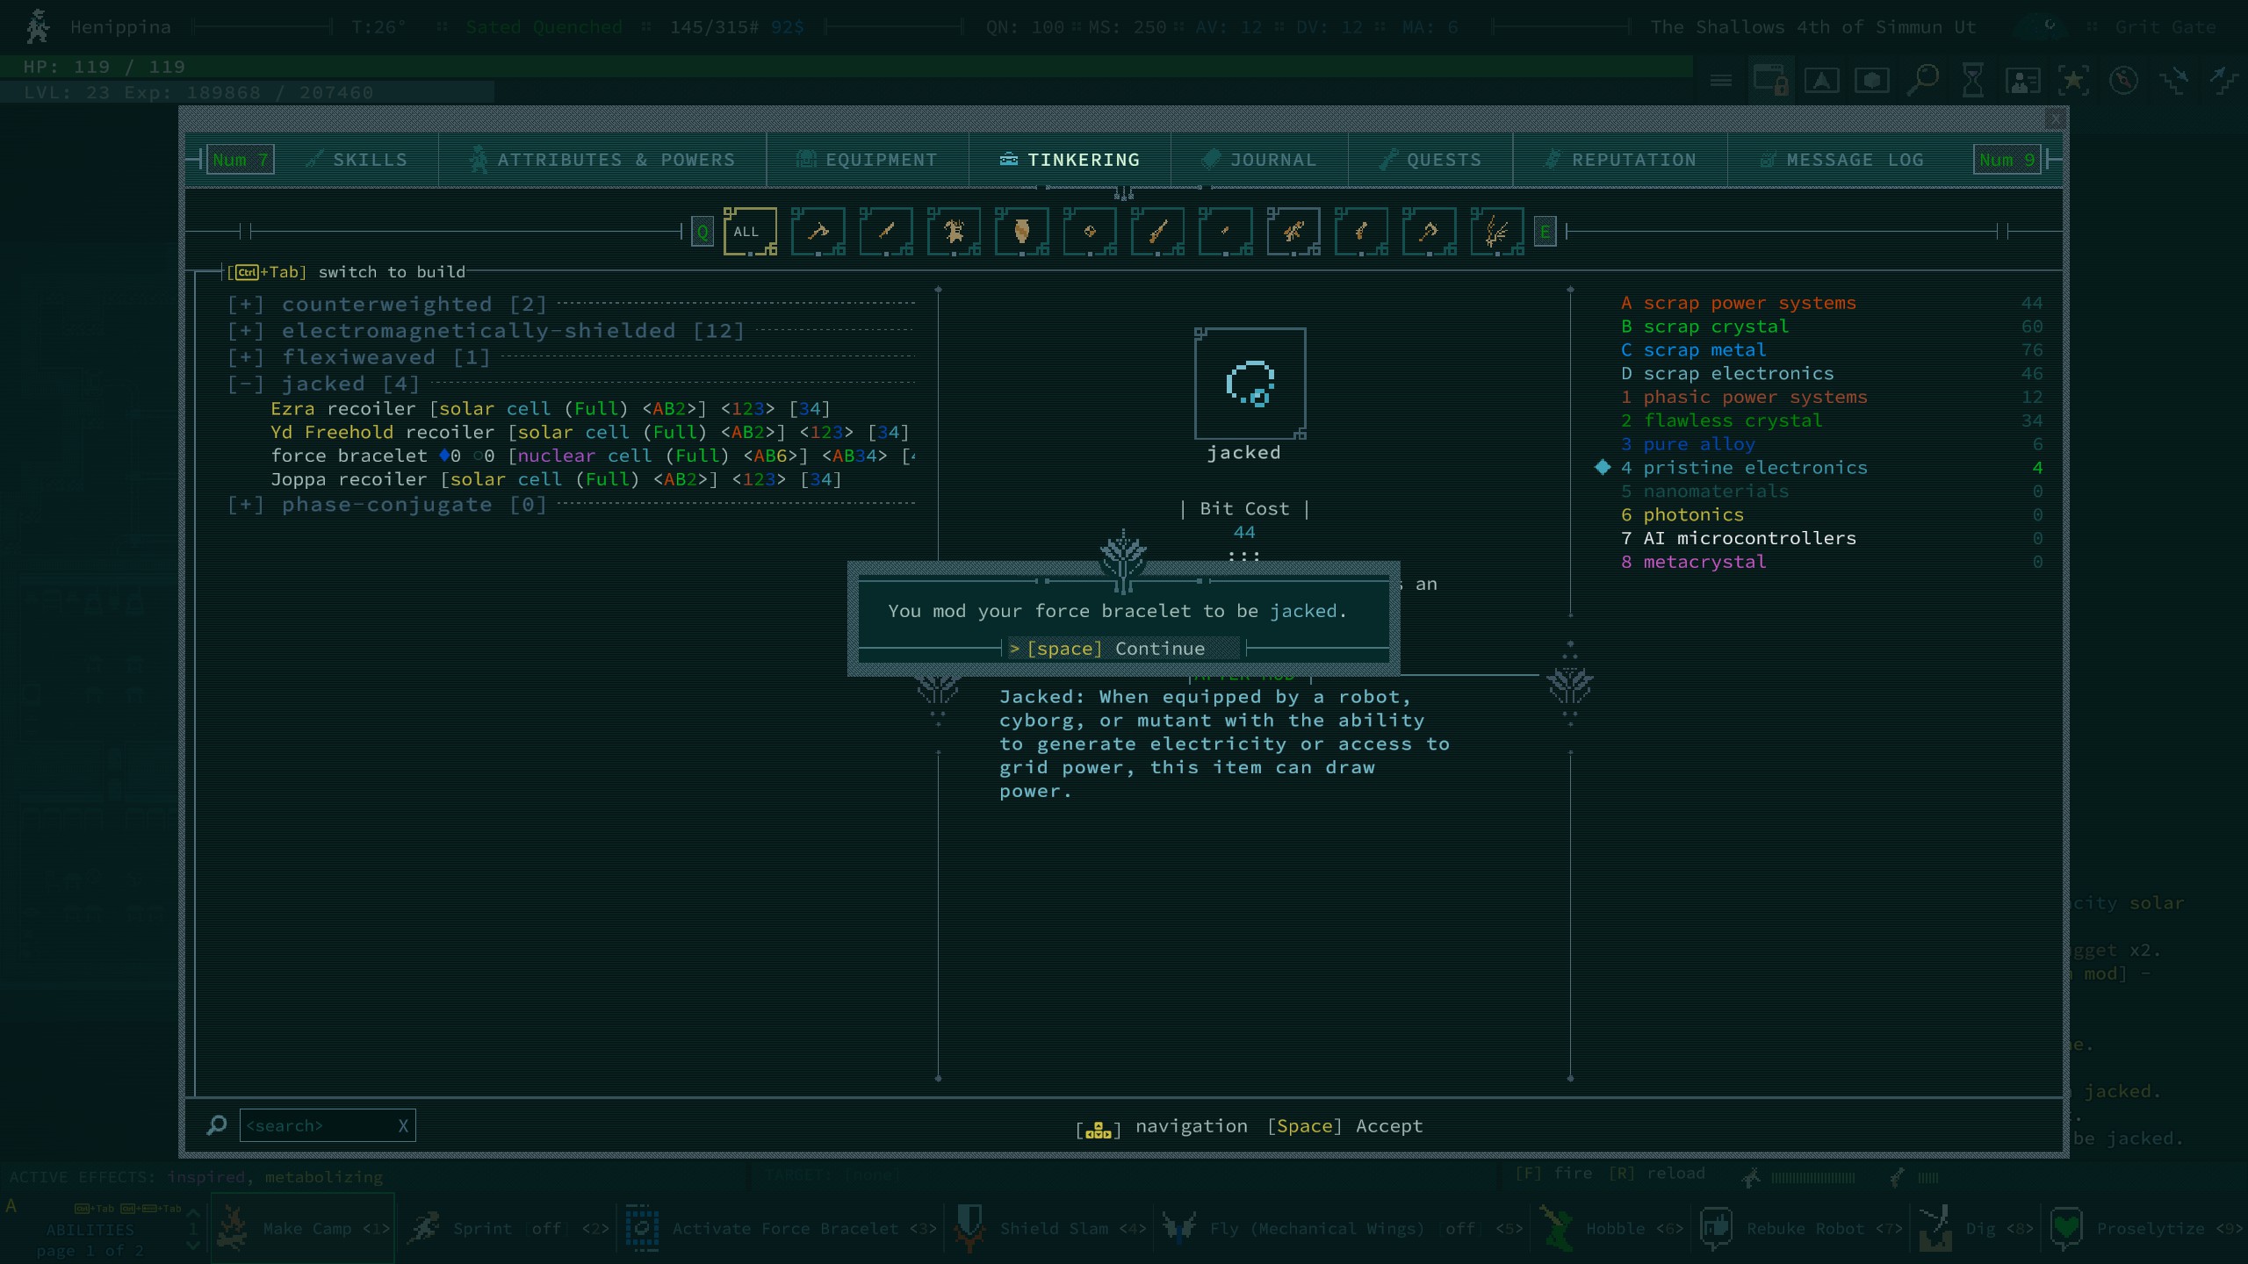
Task: Select the branching plant category filter icon
Action: [1497, 232]
